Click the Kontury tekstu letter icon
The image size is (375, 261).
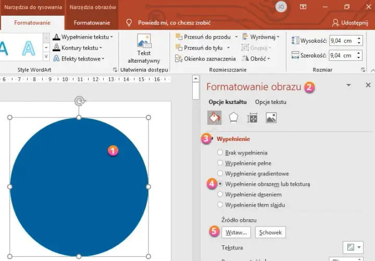pyautogui.click(x=56, y=48)
